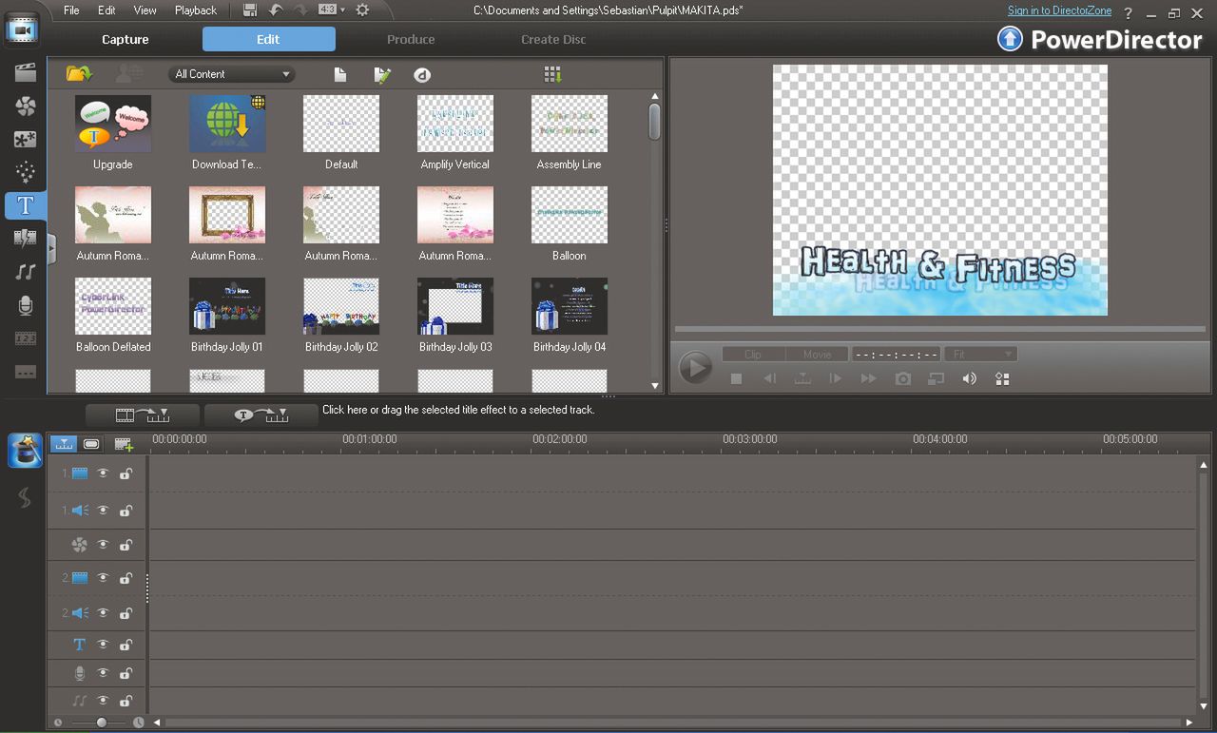Viewport: 1217px width, 733px height.
Task: Open the Transition Room icon
Action: [26, 239]
